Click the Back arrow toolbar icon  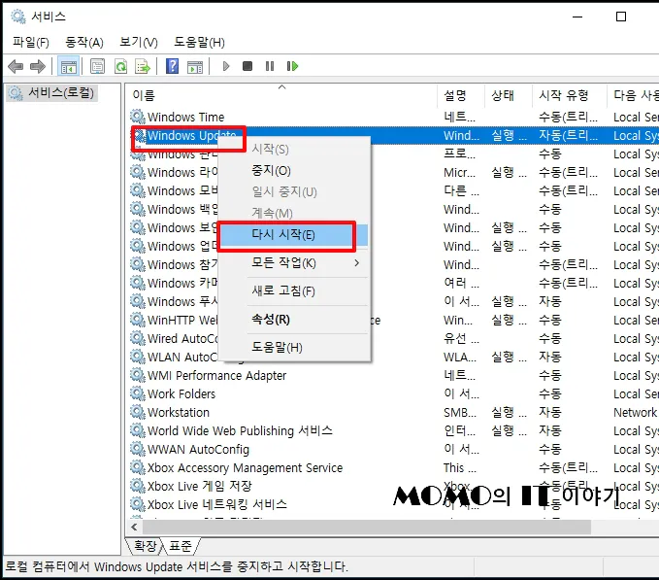coord(16,66)
